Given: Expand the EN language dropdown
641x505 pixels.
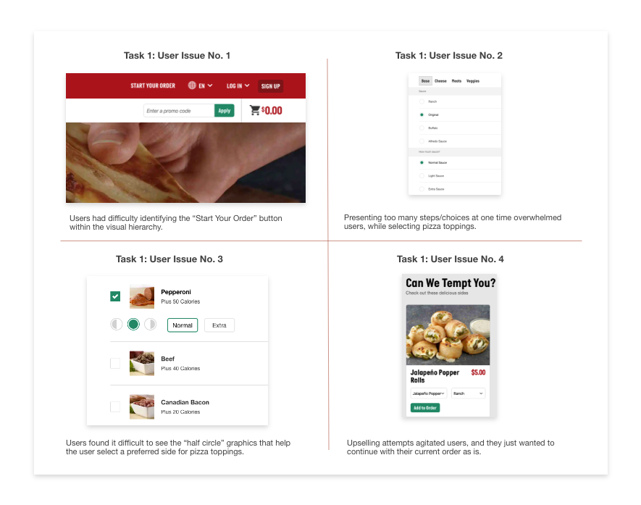Looking at the screenshot, I should coord(206,86).
